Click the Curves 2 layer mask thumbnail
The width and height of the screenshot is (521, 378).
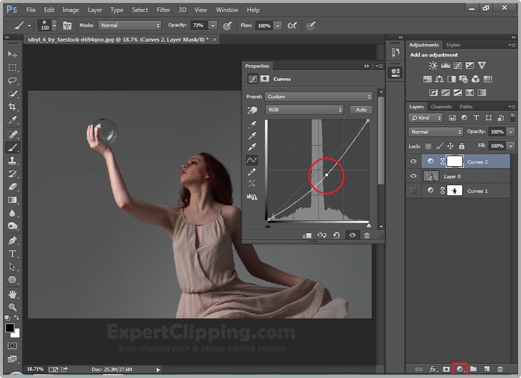(454, 161)
